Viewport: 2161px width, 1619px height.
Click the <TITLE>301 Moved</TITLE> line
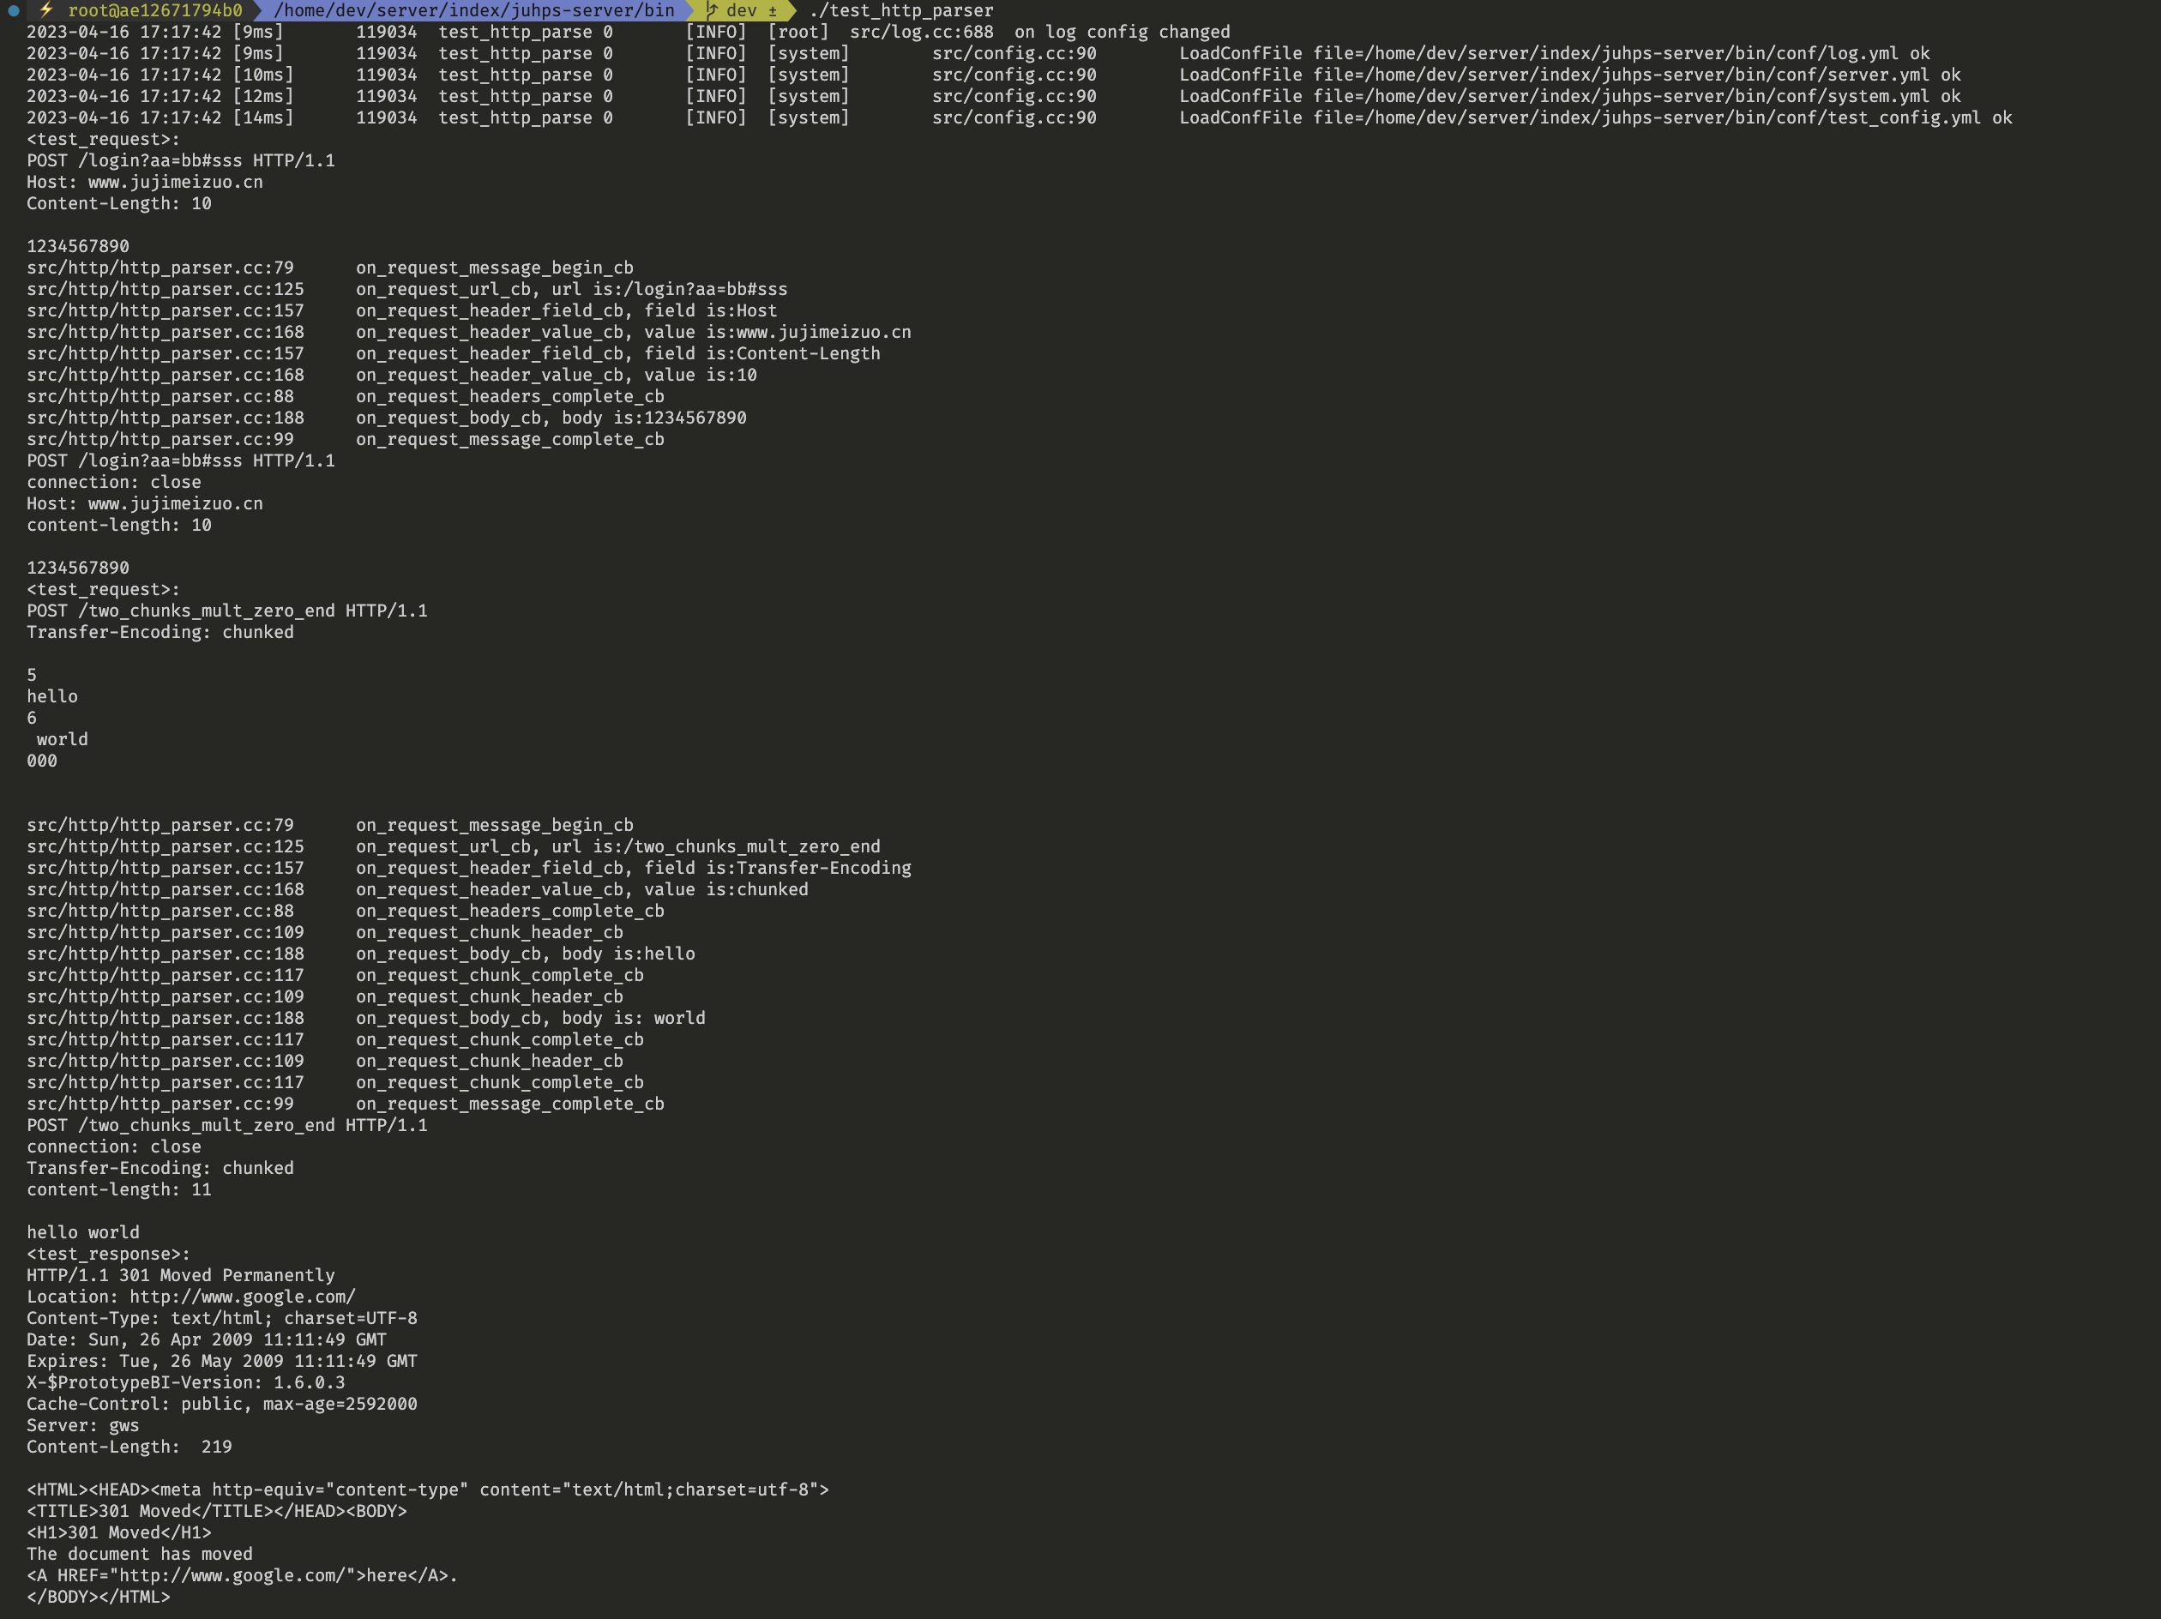pyautogui.click(x=217, y=1513)
